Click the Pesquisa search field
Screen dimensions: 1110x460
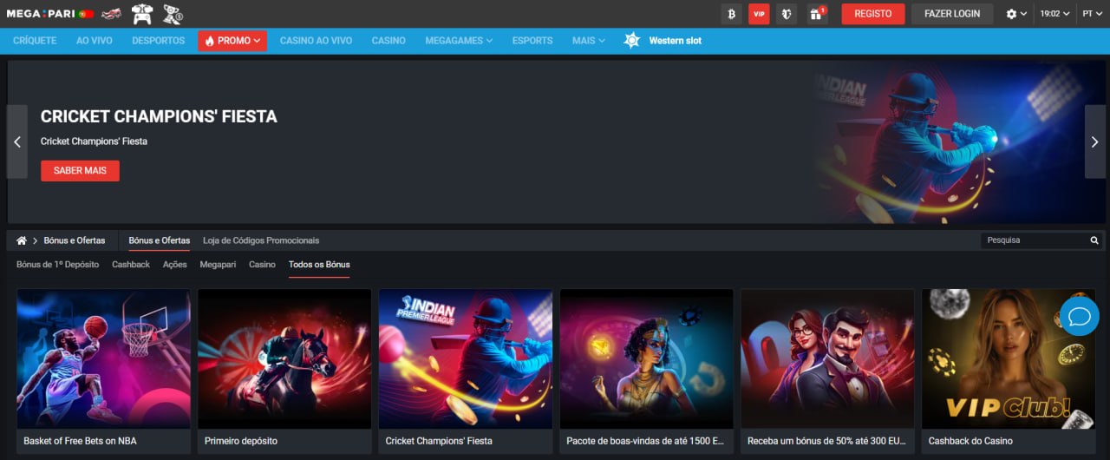(x=1034, y=240)
